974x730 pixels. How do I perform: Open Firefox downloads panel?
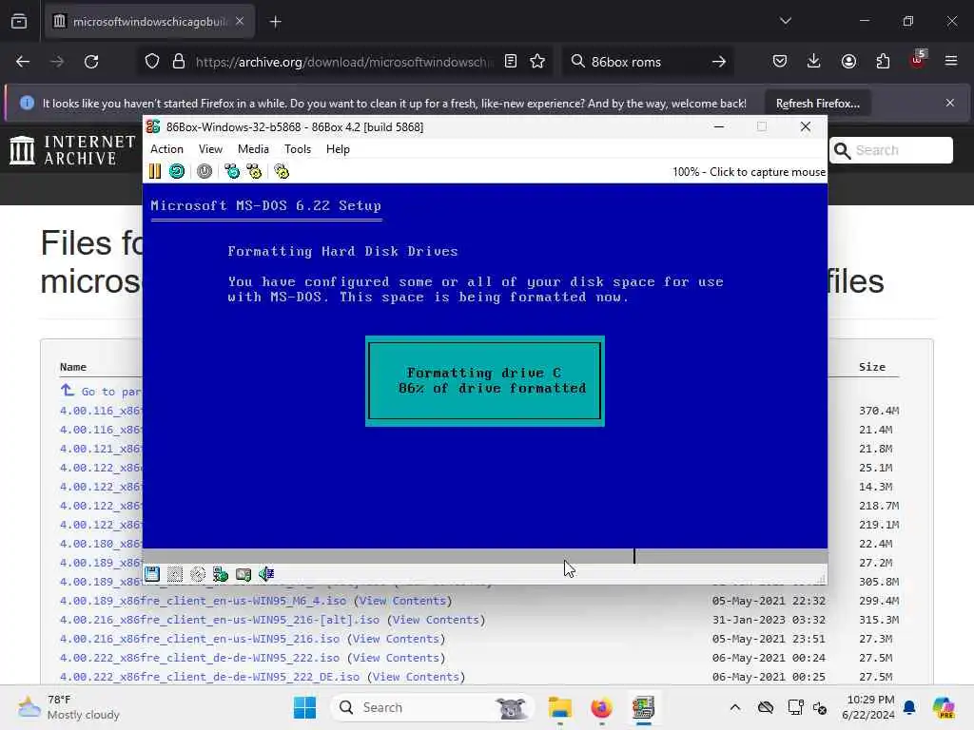click(x=814, y=62)
